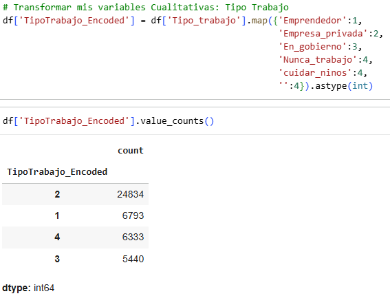Click the 'count' column header
The height and width of the screenshot is (296, 390).
(x=131, y=150)
